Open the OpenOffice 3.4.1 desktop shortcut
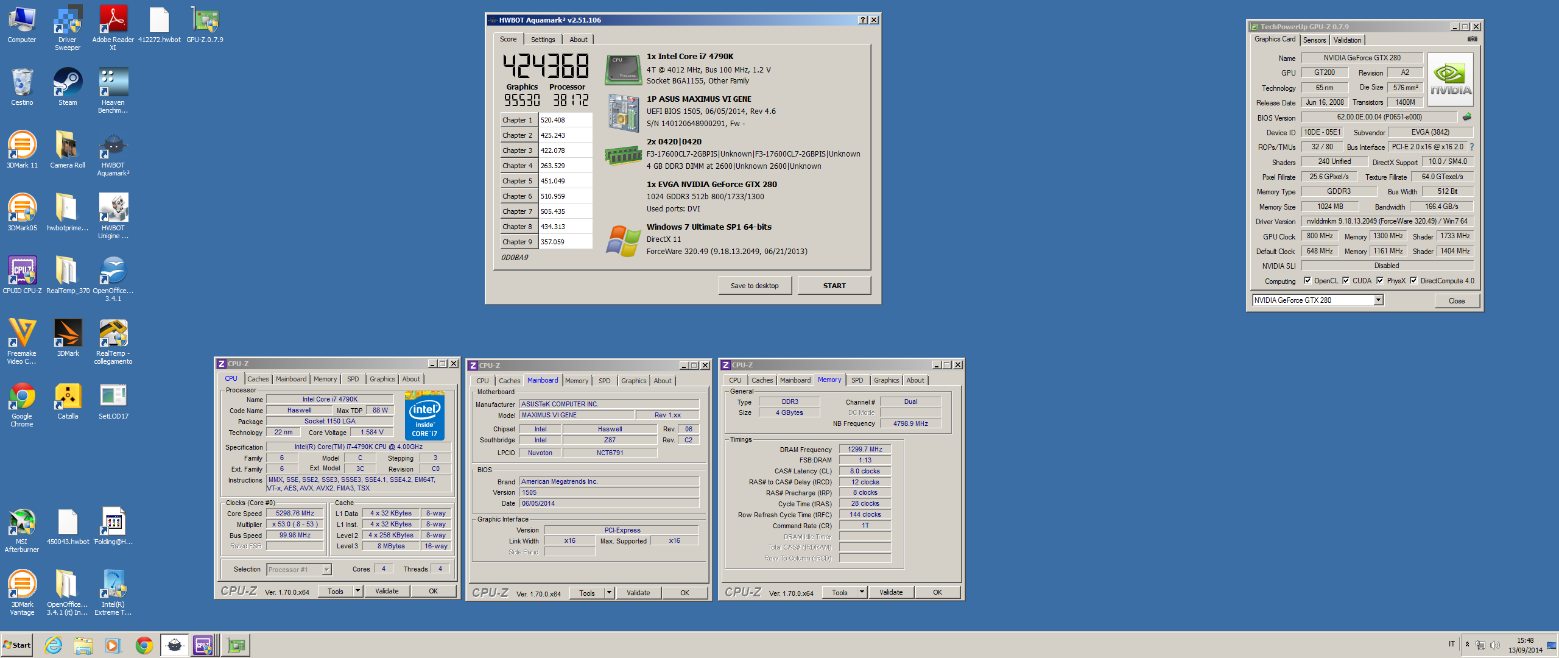 (x=113, y=278)
